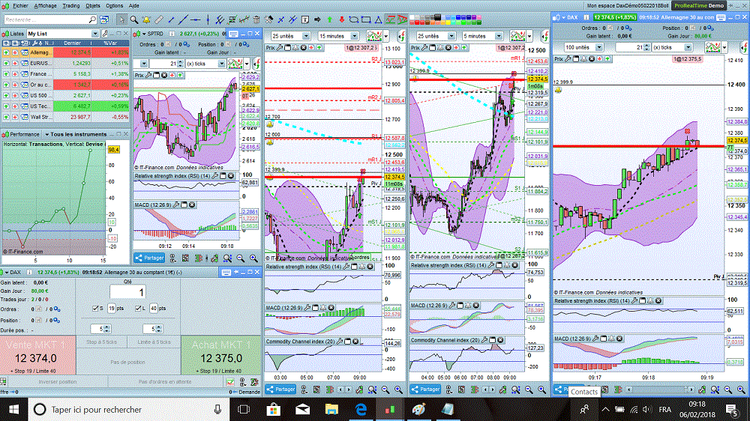
Task: Zoom in on the SPTRD chart
Action: click(x=253, y=258)
